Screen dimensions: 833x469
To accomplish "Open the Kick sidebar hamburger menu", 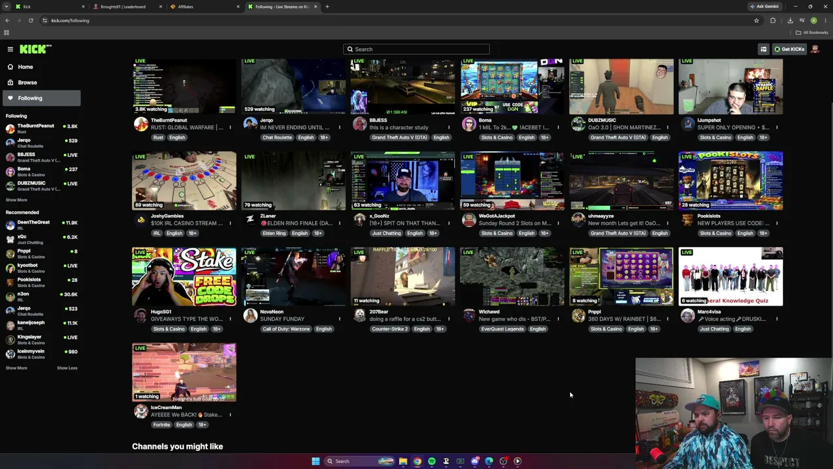I will pyautogui.click(x=10, y=50).
